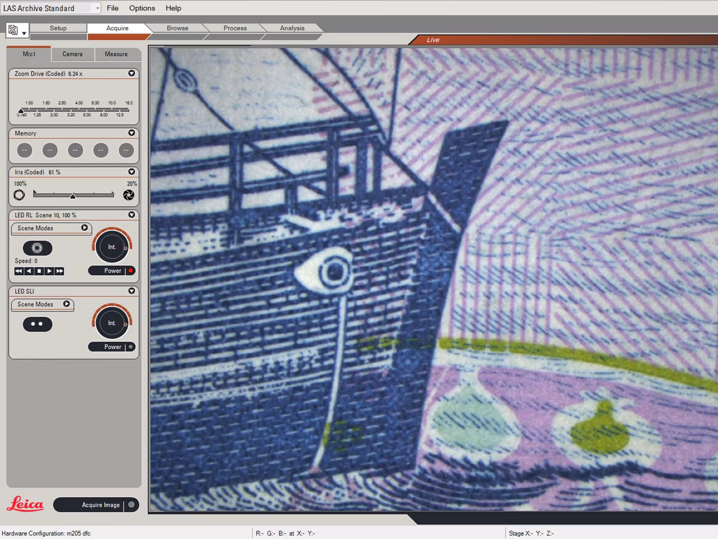
Task: Collapse the LED RL panel
Action: click(x=131, y=214)
